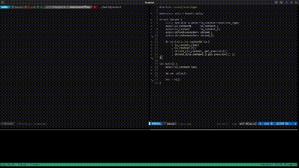Click the vim fold marker beside line 5
This screenshot has width=299, height=168.
tap(151, 20)
